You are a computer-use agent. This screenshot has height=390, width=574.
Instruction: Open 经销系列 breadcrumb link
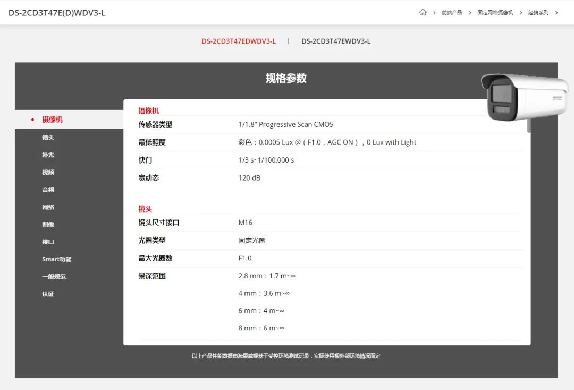pos(538,13)
